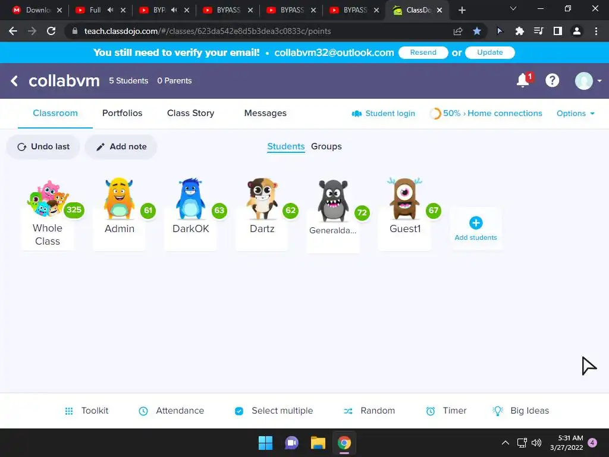Select the DarkOK student tile
609x457 pixels.
point(191,214)
